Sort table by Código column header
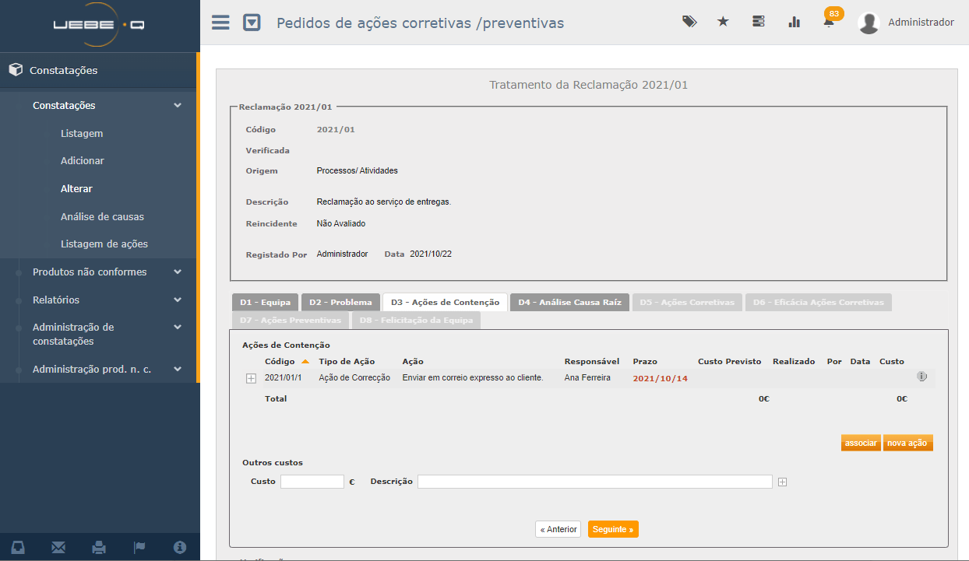This screenshot has width=969, height=561. click(280, 361)
